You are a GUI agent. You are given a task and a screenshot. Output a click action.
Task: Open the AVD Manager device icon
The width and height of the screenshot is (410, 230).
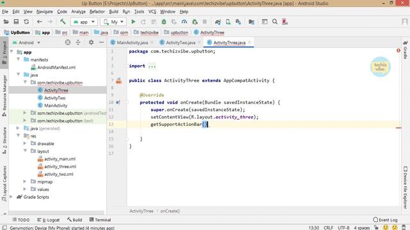click(x=228, y=22)
